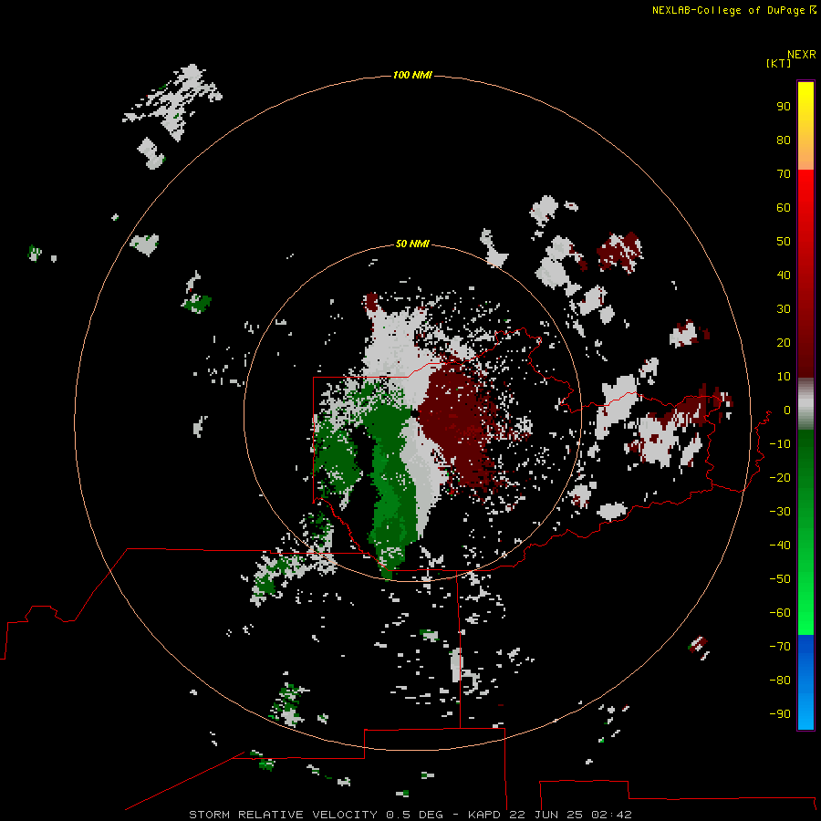Click the -50 value on the velocity scale
The height and width of the screenshot is (821, 821).
(780, 578)
